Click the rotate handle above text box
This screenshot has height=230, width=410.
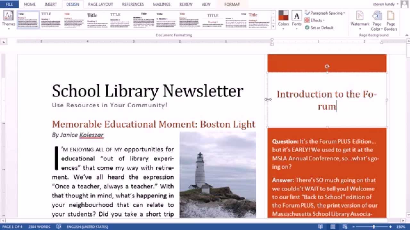pyautogui.click(x=327, y=66)
